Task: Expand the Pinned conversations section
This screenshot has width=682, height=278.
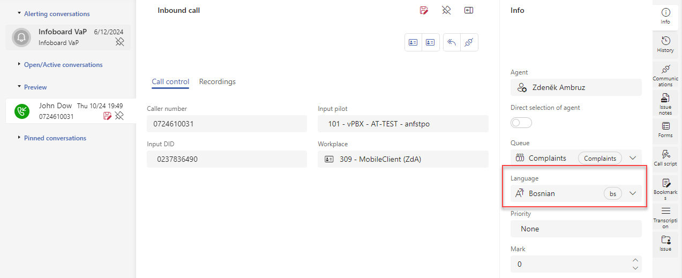Action: 20,138
